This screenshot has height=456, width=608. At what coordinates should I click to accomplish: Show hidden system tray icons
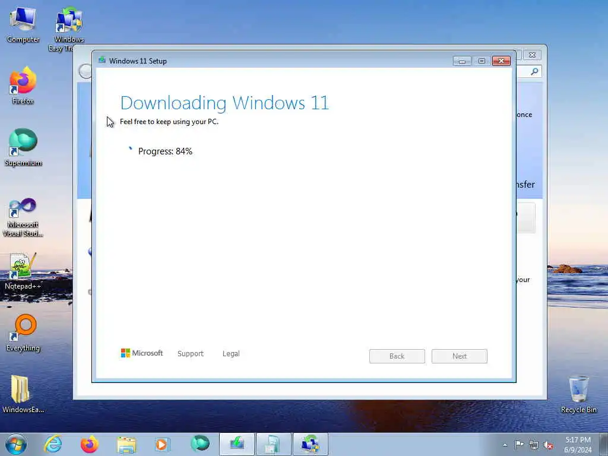(505, 445)
